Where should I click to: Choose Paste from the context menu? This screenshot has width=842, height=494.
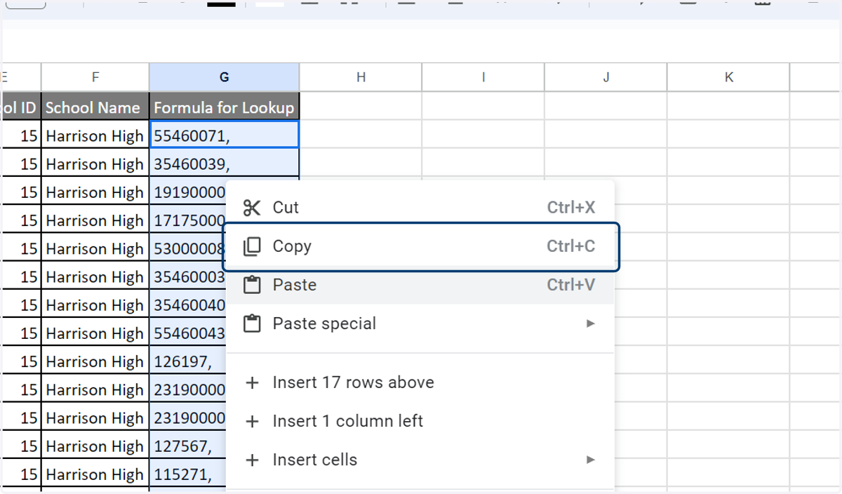421,285
